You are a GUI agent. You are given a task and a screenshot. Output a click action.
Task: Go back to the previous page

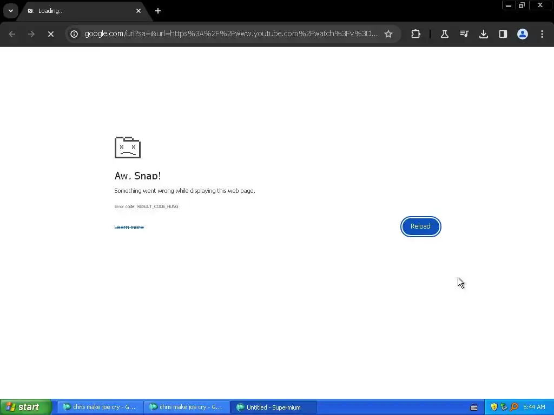pos(12,34)
